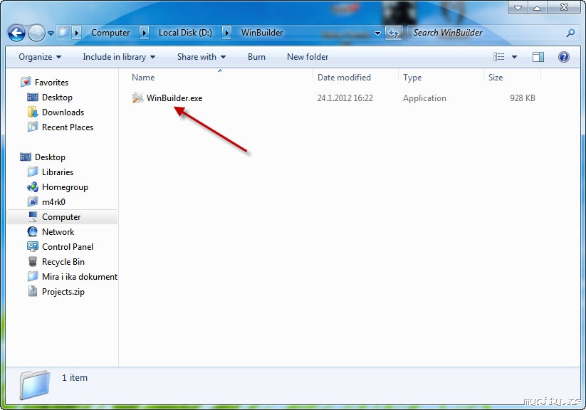The image size is (586, 410).
Task: Go to Local Disk (D:) in breadcrumb
Action: 185,33
